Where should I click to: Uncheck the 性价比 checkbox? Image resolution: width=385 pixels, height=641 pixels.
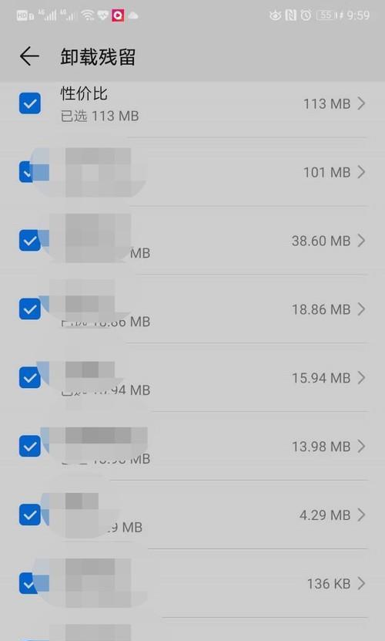(x=30, y=103)
